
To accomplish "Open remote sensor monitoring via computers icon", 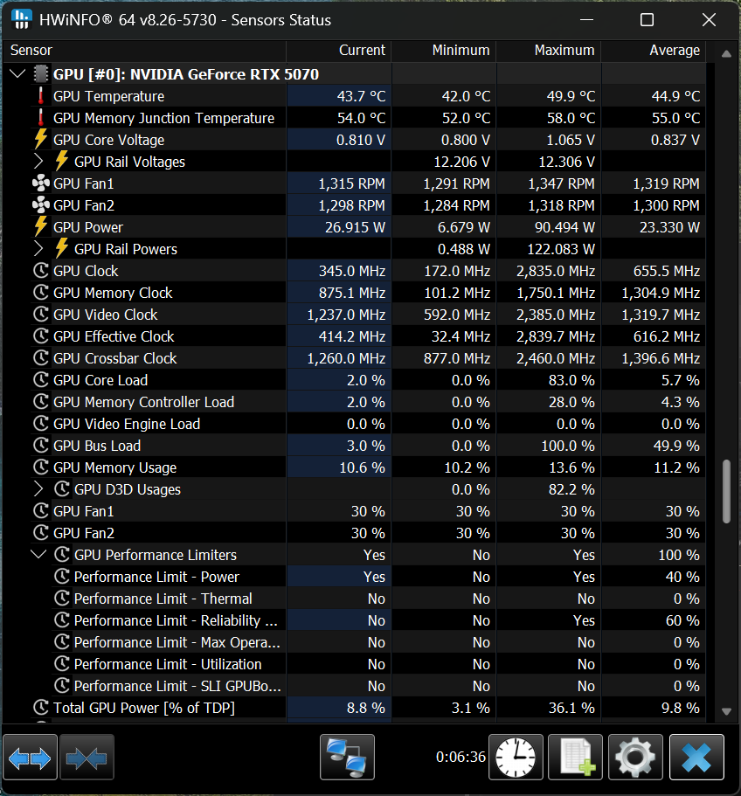I will tap(347, 757).
